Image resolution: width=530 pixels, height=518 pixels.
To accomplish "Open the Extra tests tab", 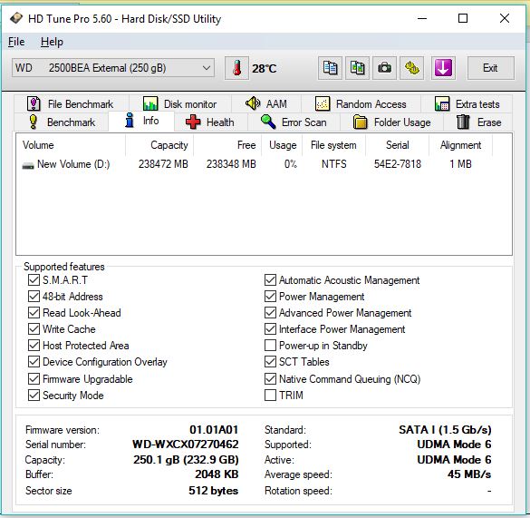I will pos(467,104).
